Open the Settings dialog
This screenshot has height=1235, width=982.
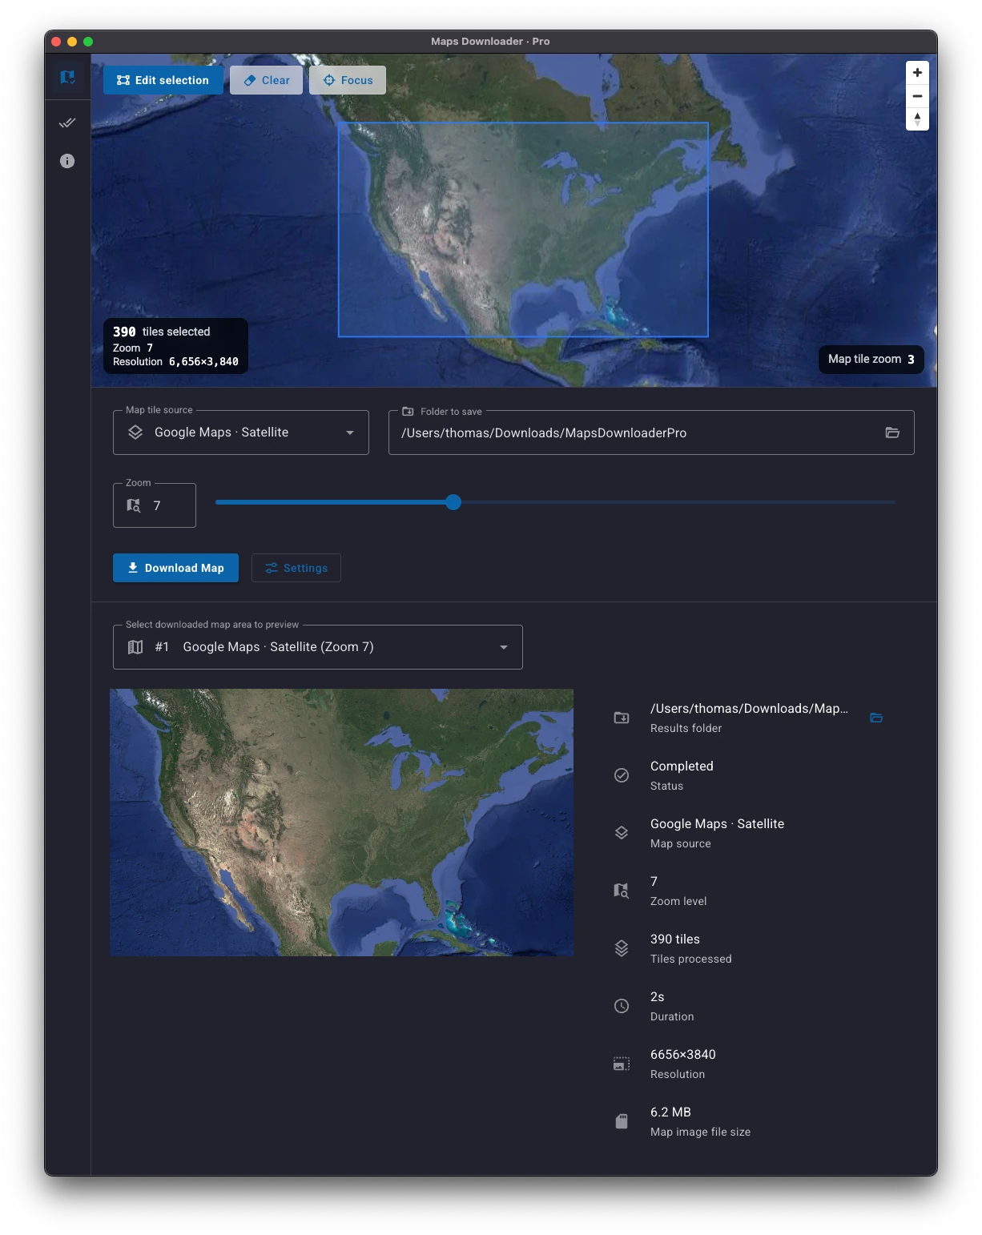click(x=296, y=568)
